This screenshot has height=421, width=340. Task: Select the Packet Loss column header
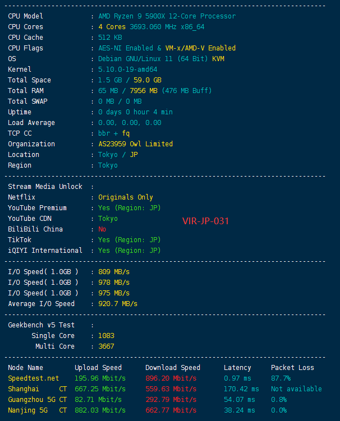(x=292, y=368)
